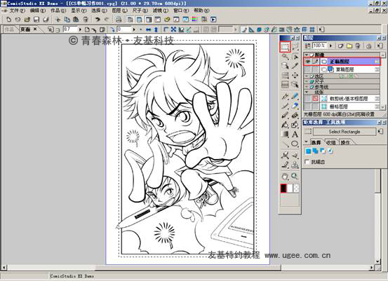Switch to the 收缩 tab in tool options
The width and height of the screenshot is (388, 281).
[x=331, y=142]
